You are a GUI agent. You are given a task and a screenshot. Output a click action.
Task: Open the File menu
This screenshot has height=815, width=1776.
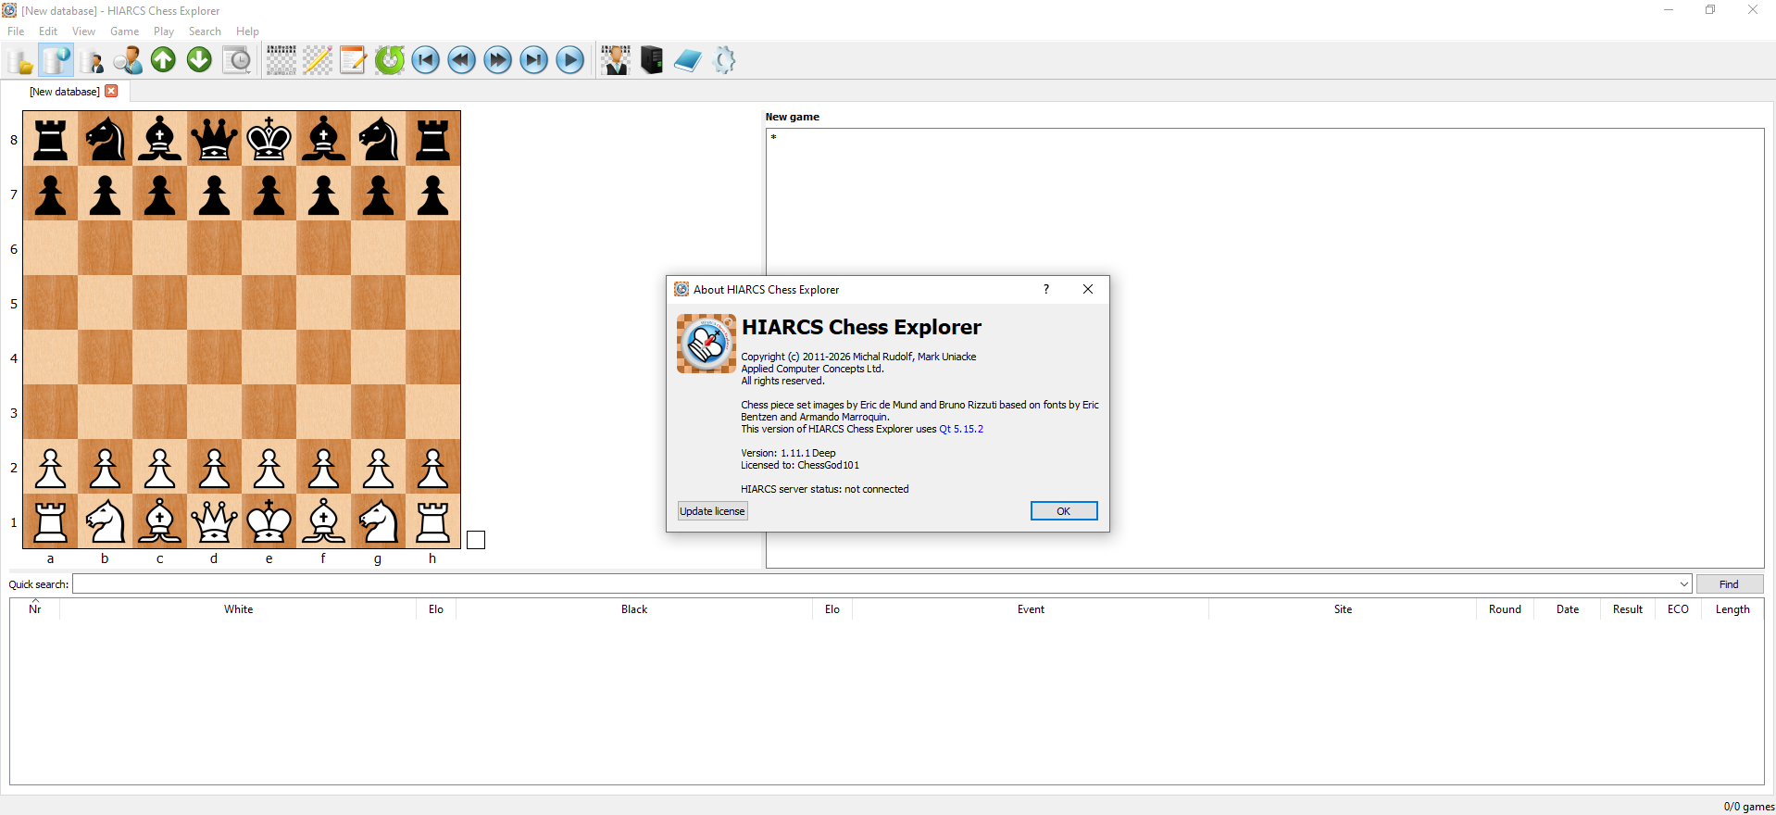(16, 31)
